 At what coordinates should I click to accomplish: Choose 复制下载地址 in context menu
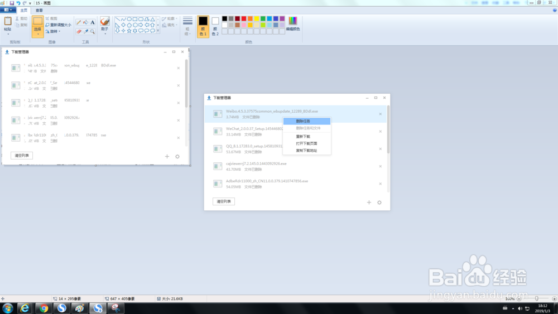click(307, 151)
